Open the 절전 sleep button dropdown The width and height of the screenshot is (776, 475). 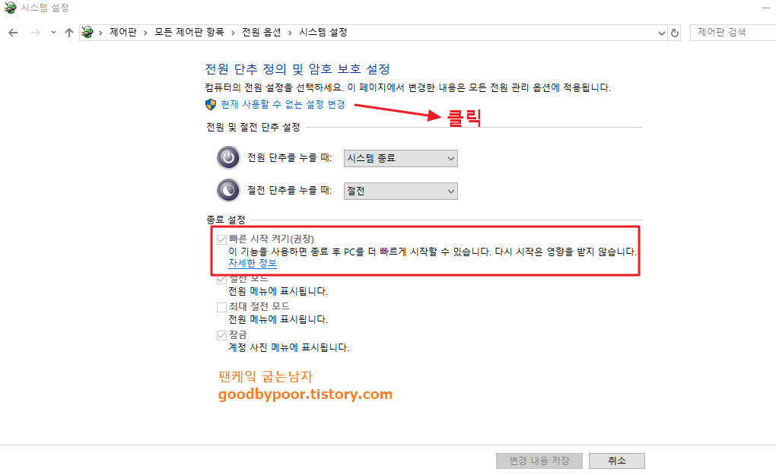pyautogui.click(x=401, y=192)
